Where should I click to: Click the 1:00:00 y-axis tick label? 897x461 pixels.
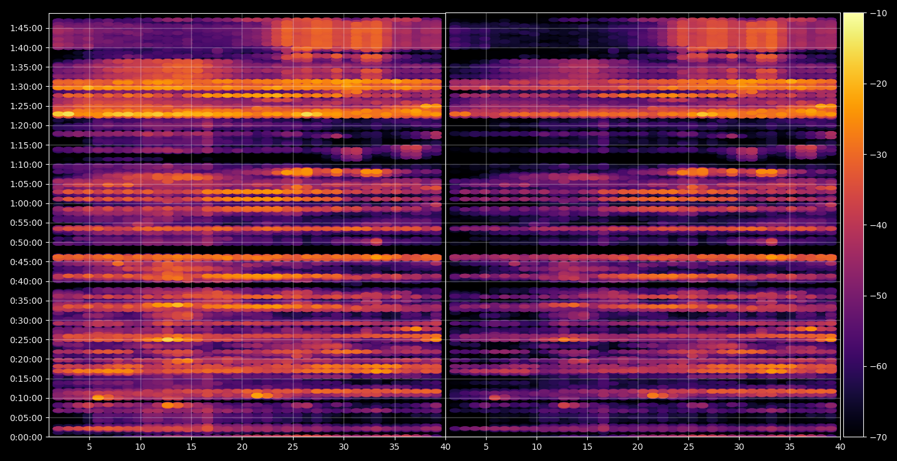coord(27,203)
